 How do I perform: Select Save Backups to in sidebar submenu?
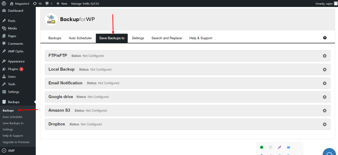[x=13, y=123]
